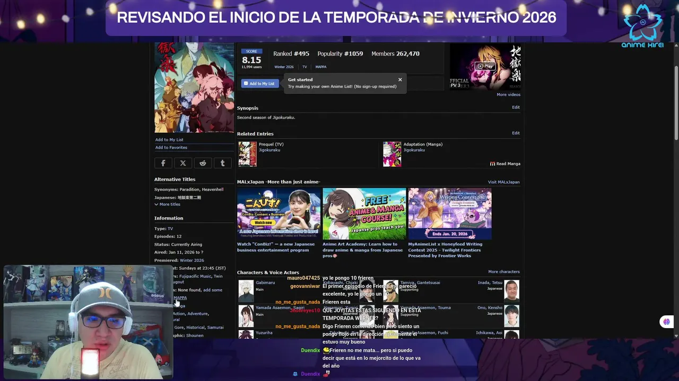Image resolution: width=679 pixels, height=381 pixels.
Task: Open the ConBiz banner thumbnail
Action: click(x=278, y=214)
